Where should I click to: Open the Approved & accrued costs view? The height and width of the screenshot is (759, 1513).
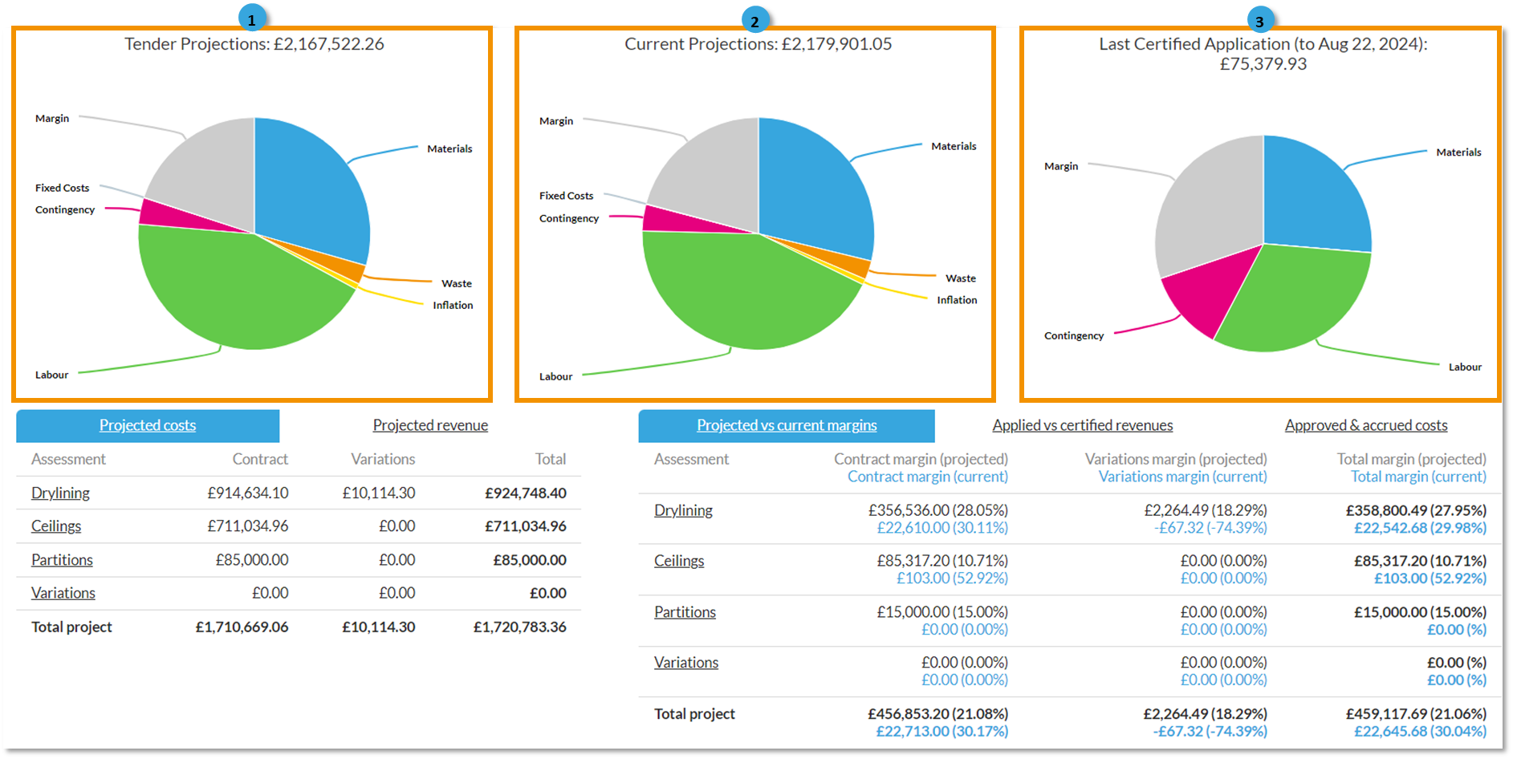[1366, 425]
